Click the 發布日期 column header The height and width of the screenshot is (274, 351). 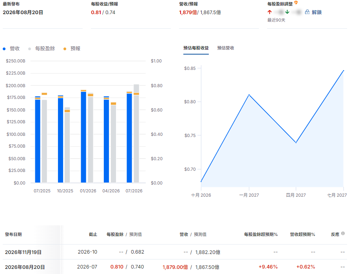click(x=13, y=234)
